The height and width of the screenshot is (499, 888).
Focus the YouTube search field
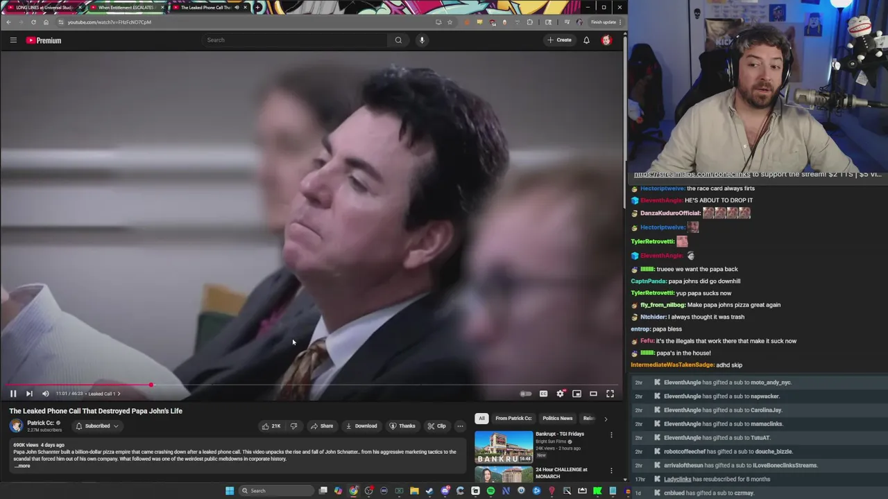pos(295,40)
